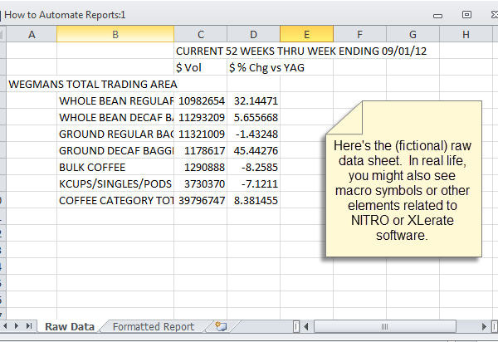This screenshot has height=342, width=498.
Task: Select column E header
Action: [306, 34]
